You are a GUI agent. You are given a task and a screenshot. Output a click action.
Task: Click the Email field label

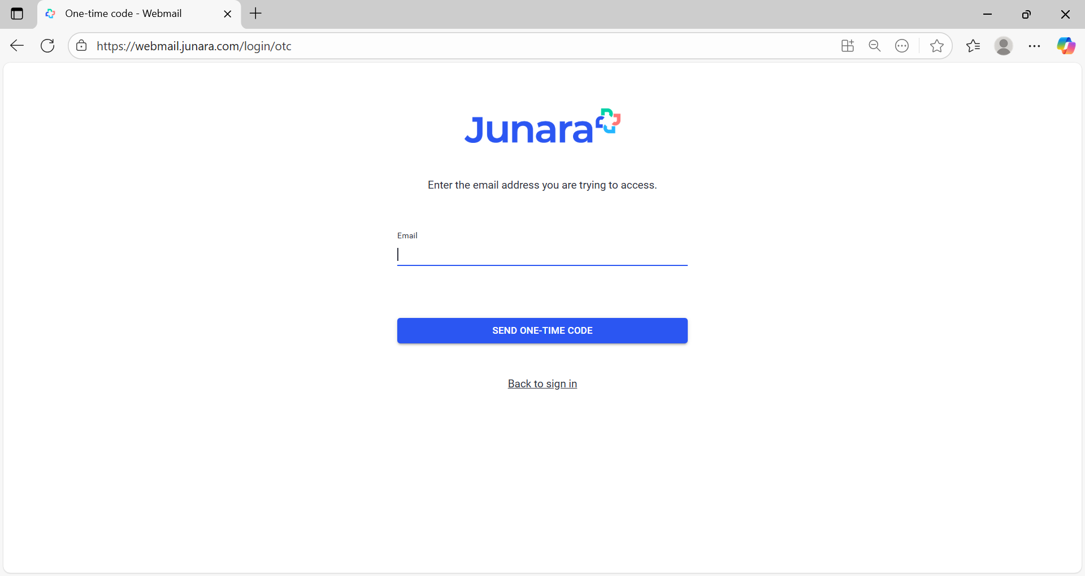click(x=407, y=235)
